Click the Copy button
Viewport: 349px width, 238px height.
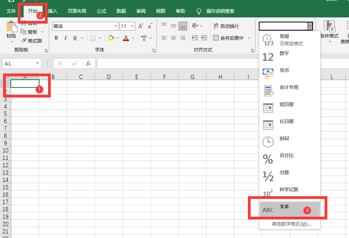point(29,32)
